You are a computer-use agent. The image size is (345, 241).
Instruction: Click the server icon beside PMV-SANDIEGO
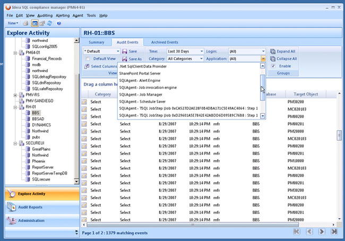click(x=21, y=101)
